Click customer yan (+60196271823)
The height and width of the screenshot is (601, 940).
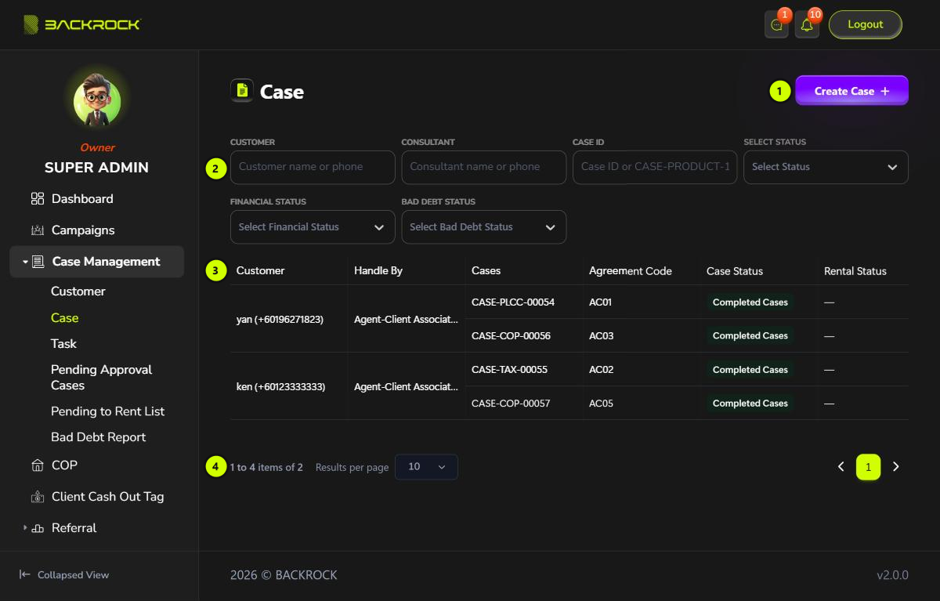click(x=280, y=320)
